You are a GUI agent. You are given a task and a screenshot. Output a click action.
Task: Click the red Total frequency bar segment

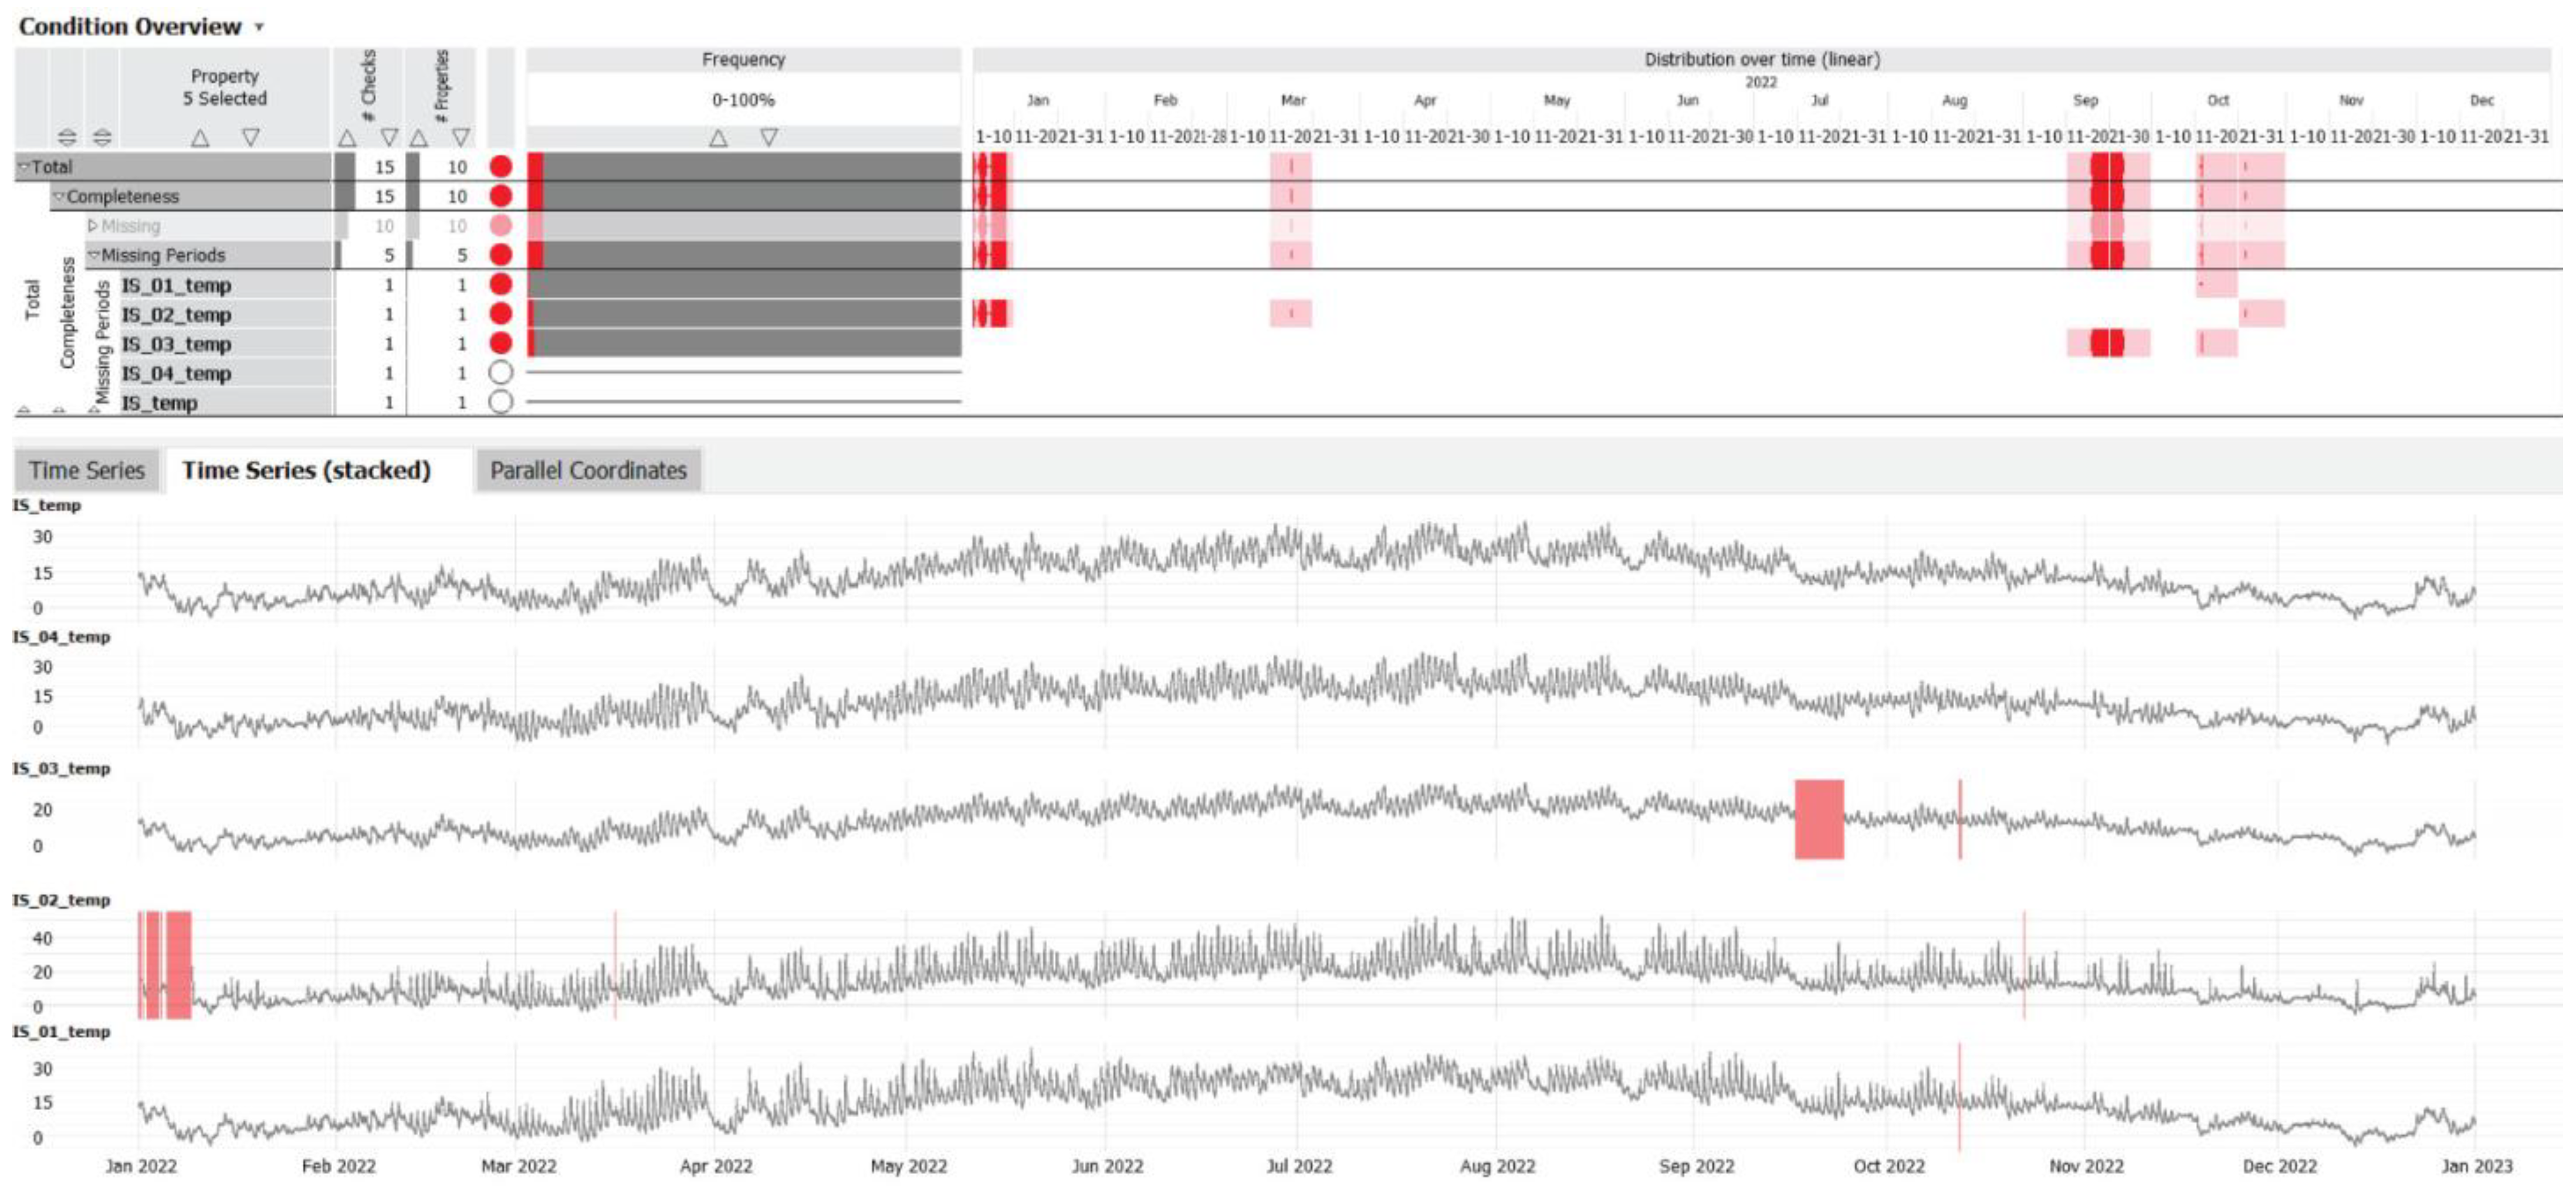click(x=536, y=167)
